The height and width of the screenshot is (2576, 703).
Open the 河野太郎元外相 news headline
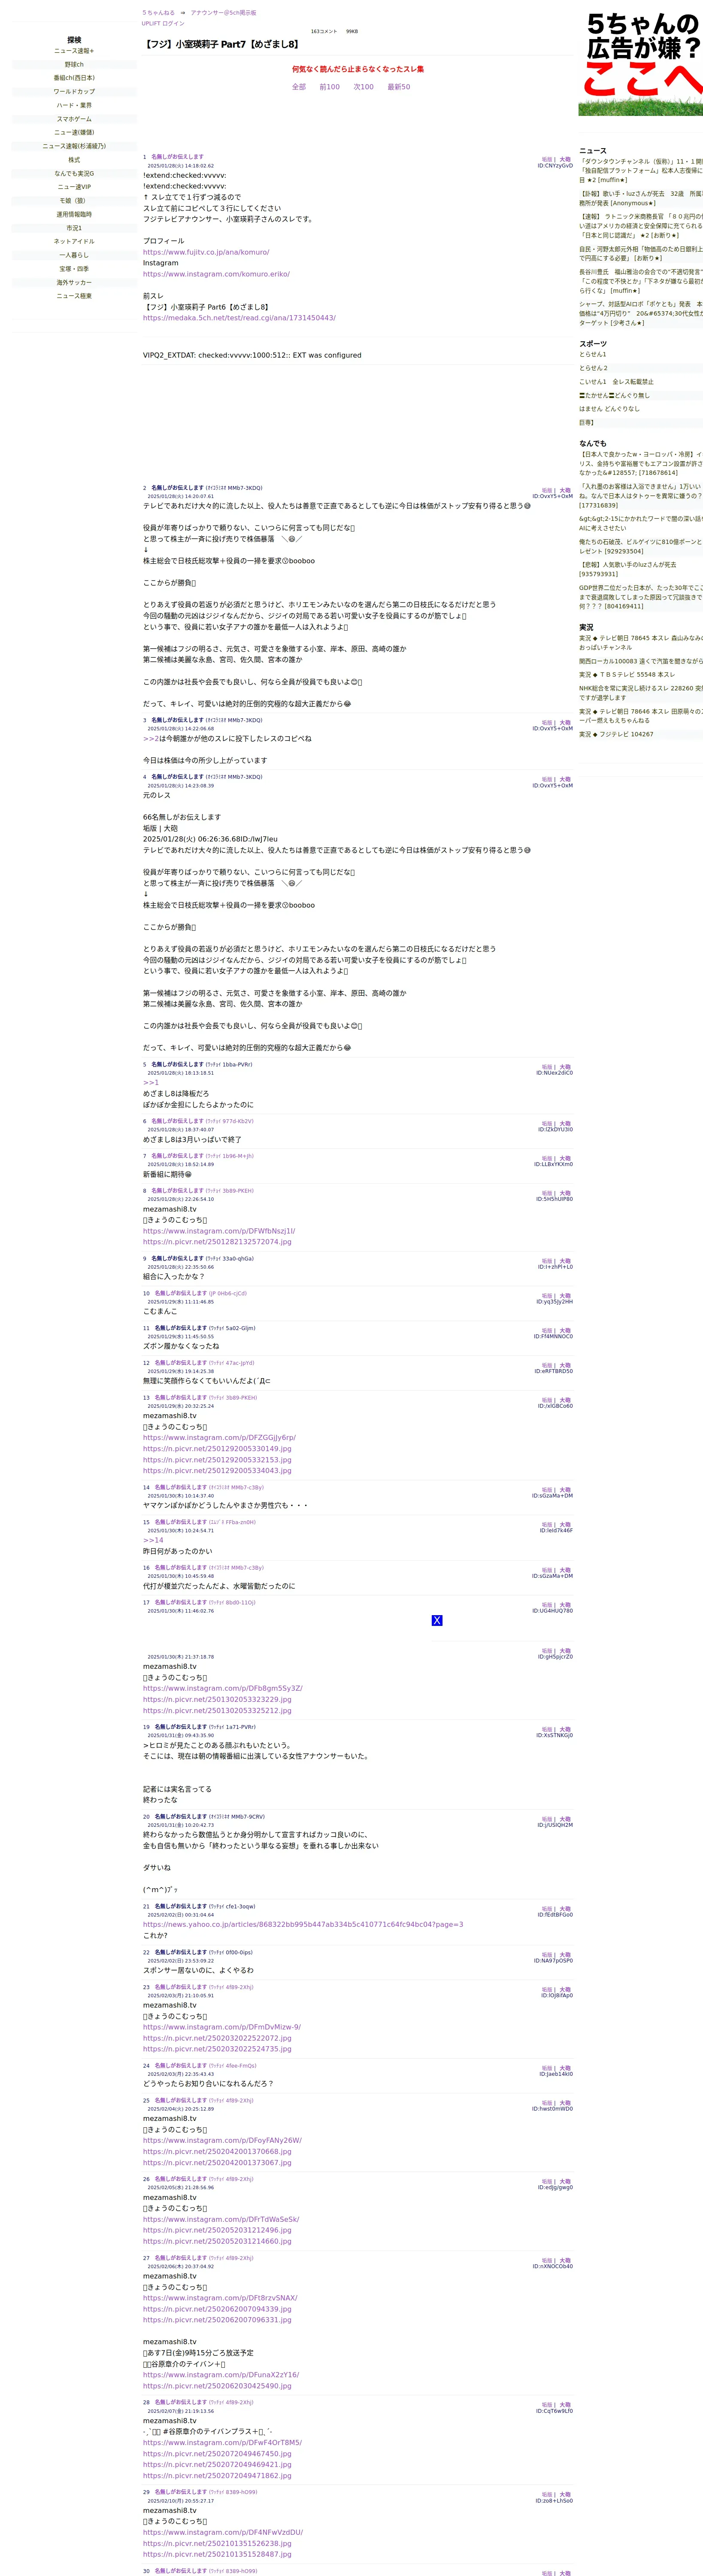coord(641,254)
